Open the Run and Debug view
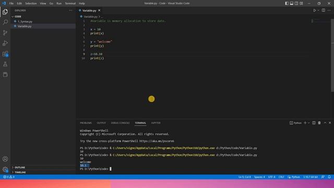 [5, 43]
